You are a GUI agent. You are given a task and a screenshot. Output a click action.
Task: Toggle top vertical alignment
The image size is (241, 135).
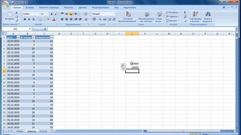[x=62, y=14]
